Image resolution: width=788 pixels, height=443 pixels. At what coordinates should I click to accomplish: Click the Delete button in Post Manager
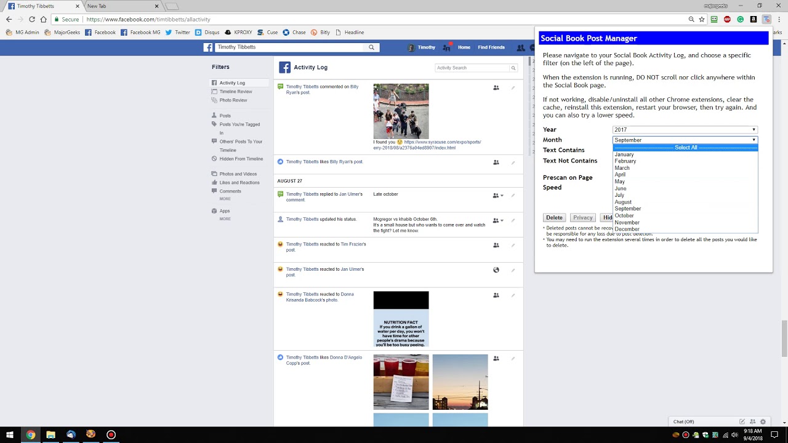(x=554, y=218)
